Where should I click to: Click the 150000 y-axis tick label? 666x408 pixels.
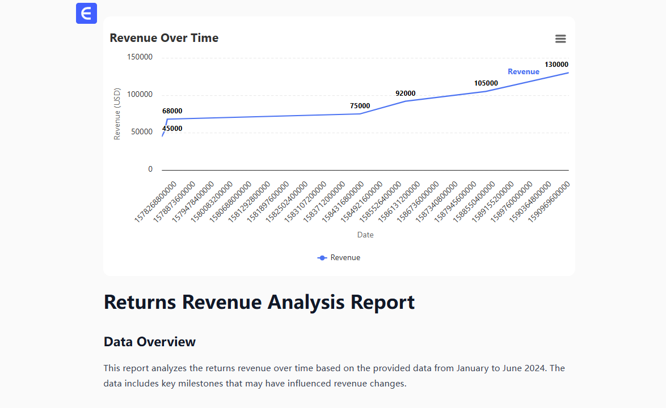tap(139, 57)
